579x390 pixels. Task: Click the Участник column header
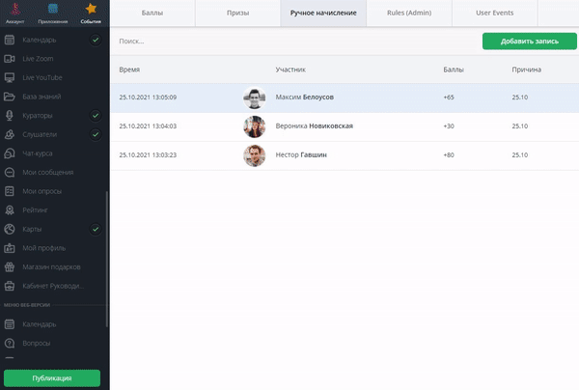point(290,70)
